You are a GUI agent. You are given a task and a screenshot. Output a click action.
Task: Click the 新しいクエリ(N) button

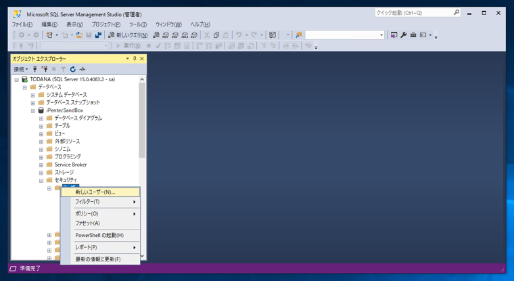128,35
